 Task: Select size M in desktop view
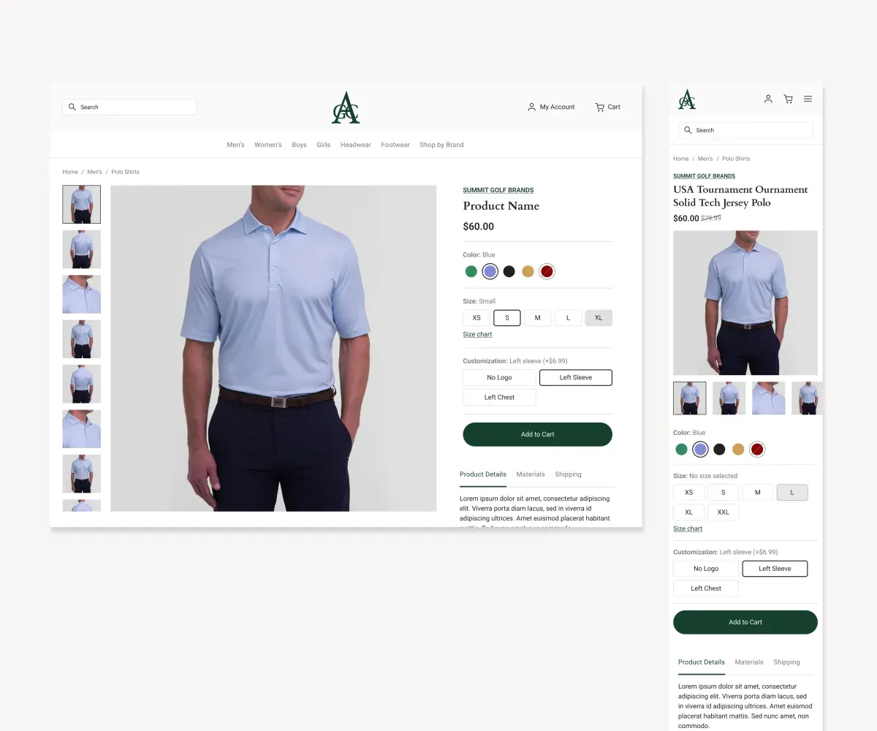(x=538, y=318)
